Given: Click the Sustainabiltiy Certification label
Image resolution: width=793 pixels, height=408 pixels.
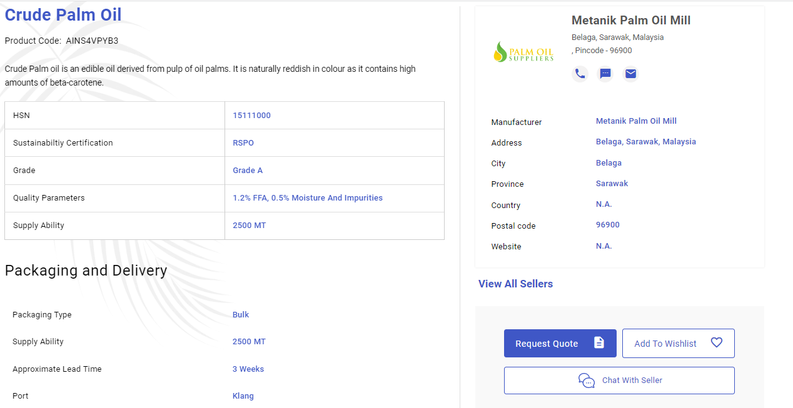Looking at the screenshot, I should point(63,143).
